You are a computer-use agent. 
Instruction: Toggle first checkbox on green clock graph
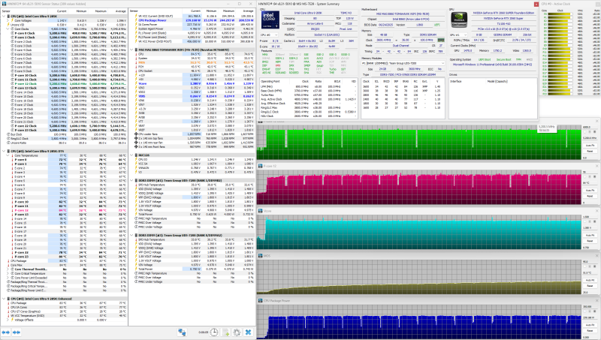tap(586, 133)
